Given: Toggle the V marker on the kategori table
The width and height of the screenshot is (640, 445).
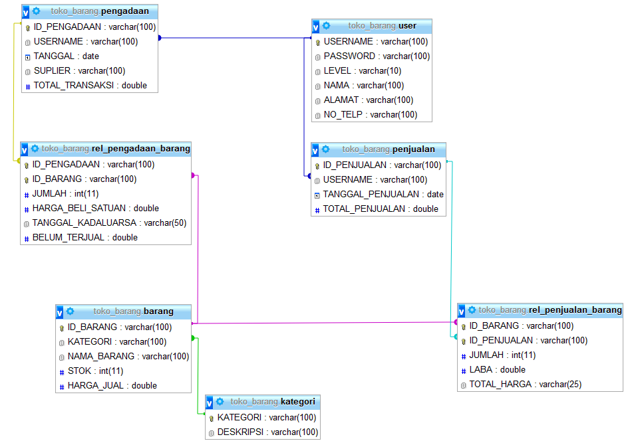Looking at the screenshot, I should 209,401.
